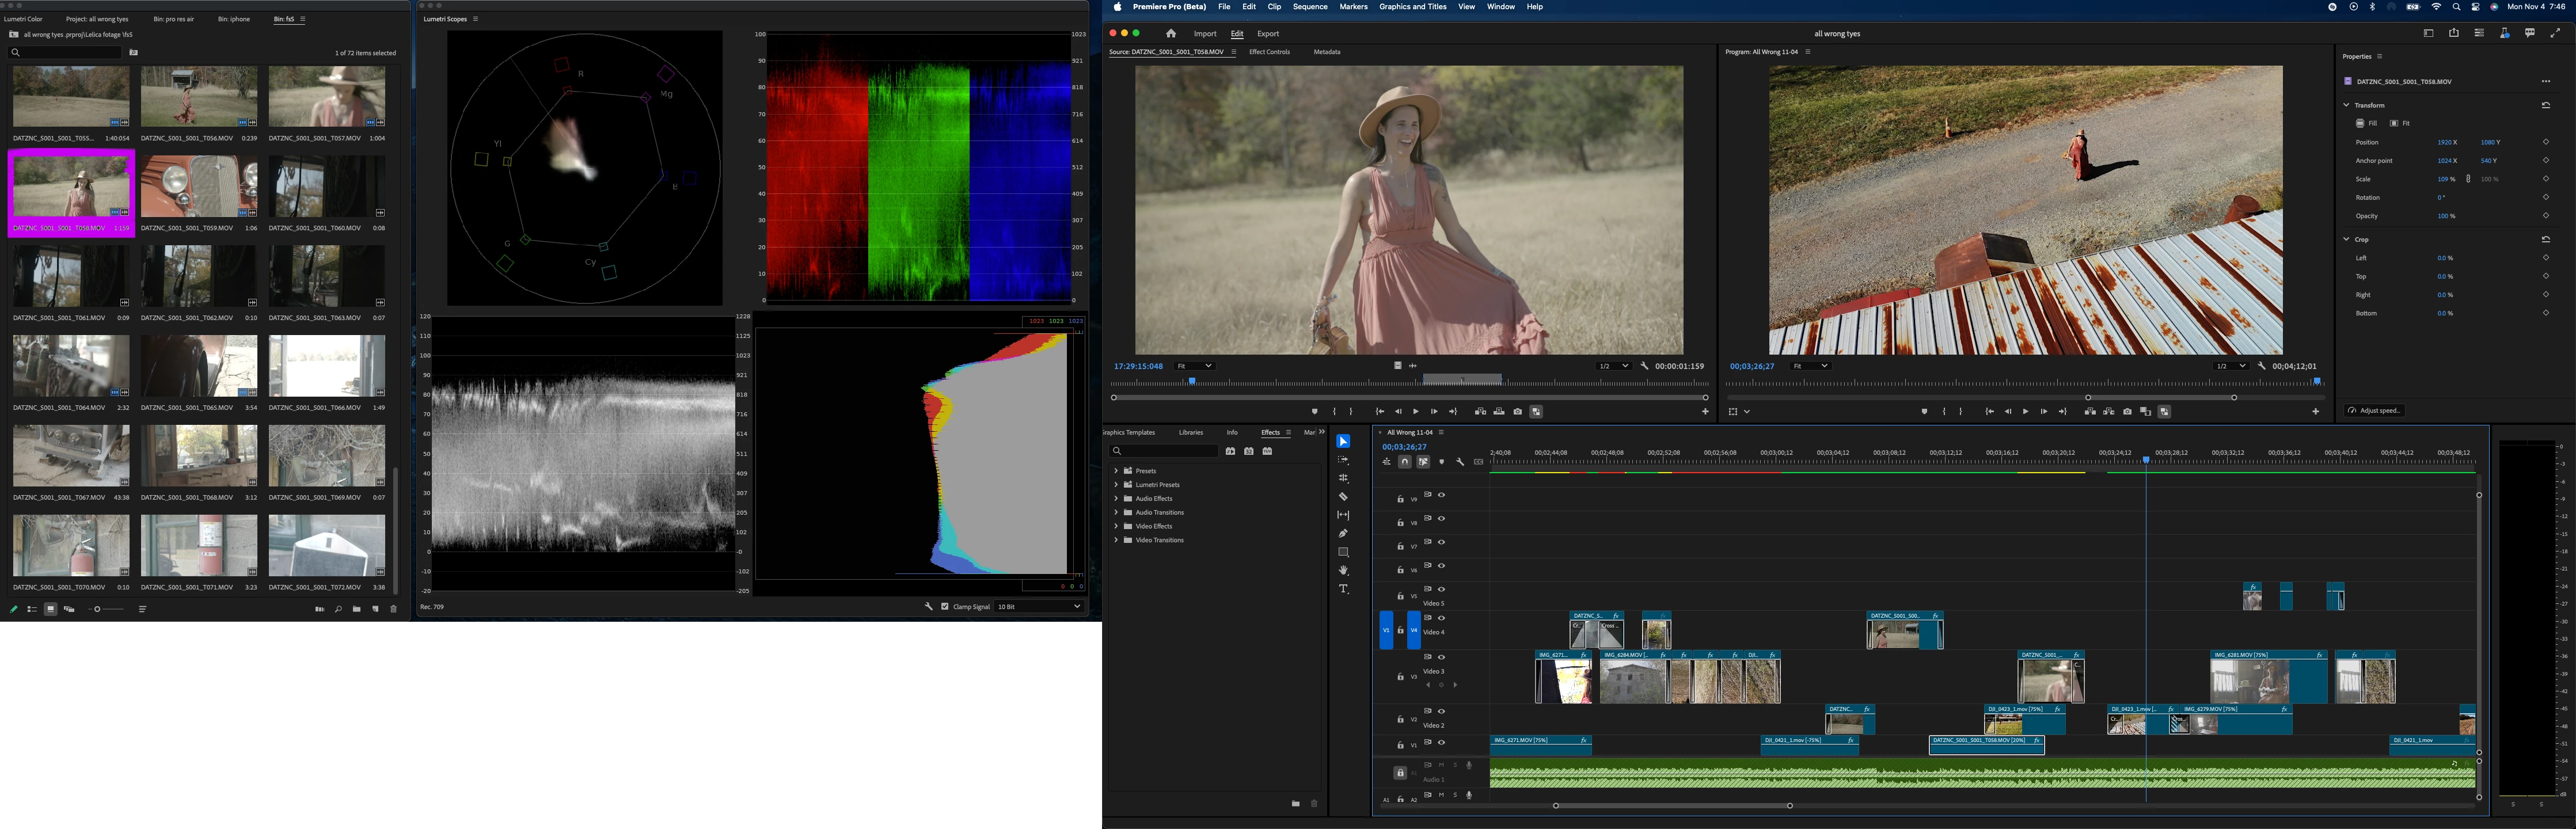Viewport: 2576px width, 829px height.
Task: Hide Video 4 track with eye icon
Action: click(x=1441, y=618)
